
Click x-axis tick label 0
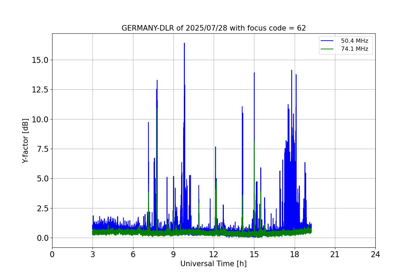52,254
